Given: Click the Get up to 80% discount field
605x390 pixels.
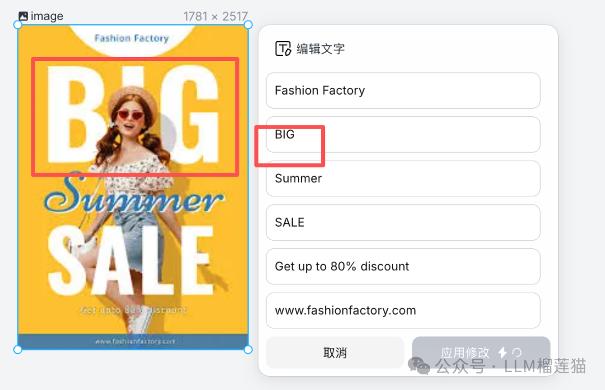Looking at the screenshot, I should coord(403,266).
